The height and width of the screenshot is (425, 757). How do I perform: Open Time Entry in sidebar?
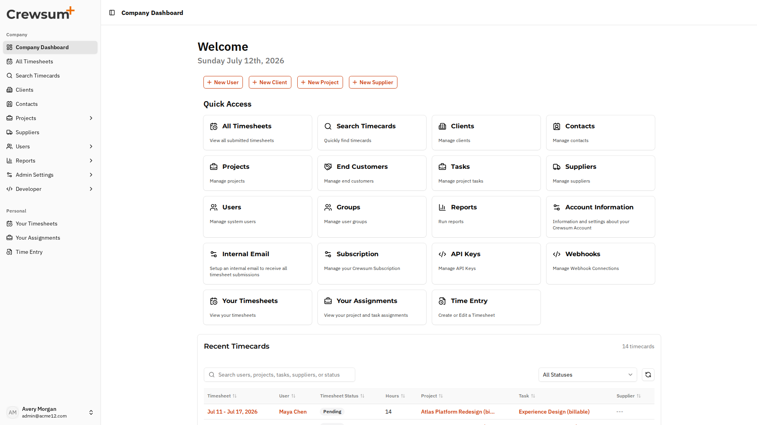(50, 252)
